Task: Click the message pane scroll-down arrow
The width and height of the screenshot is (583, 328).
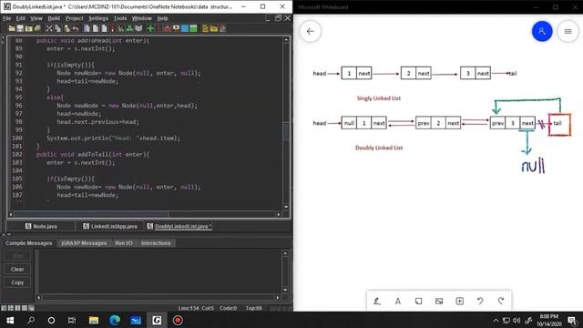Action: tap(285, 290)
